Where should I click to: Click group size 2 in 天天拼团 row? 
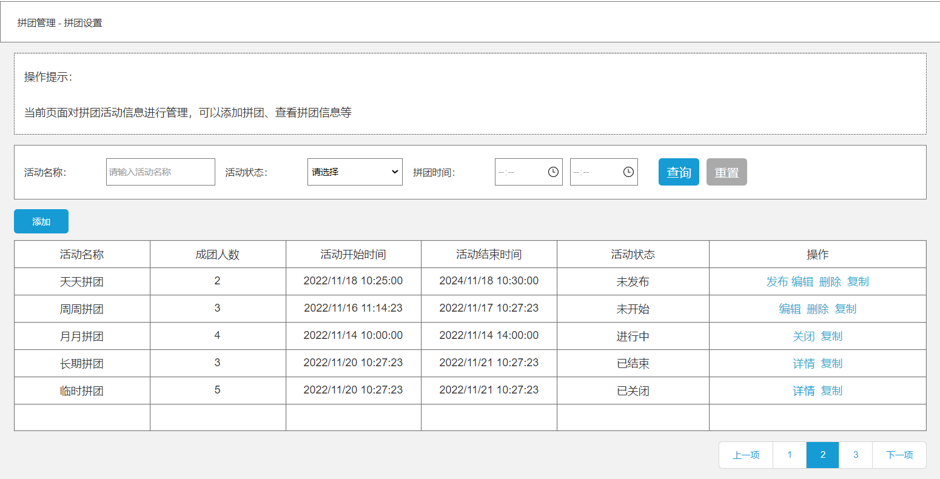click(218, 281)
